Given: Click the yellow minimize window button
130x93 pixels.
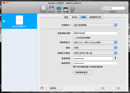Looking at the screenshot, I should coord(7,3).
